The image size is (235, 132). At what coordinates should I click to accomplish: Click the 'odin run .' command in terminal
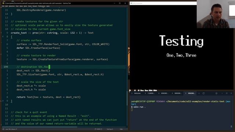tap(140, 107)
